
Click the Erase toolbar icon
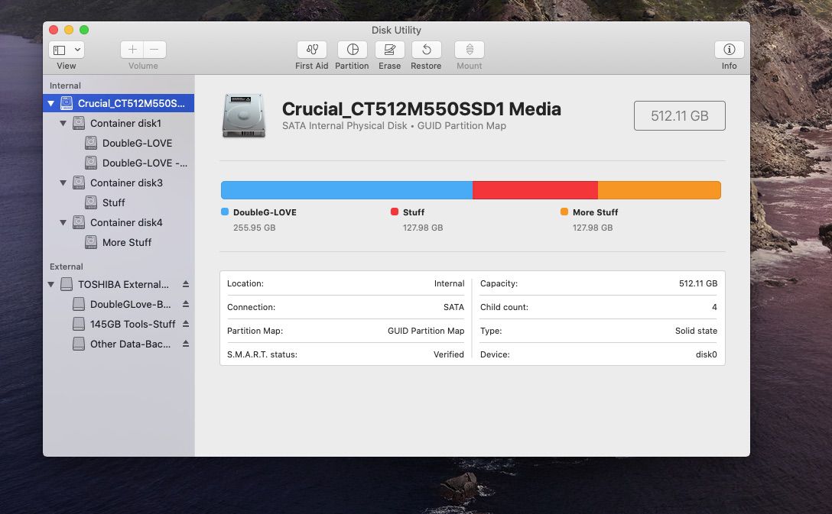(x=389, y=50)
